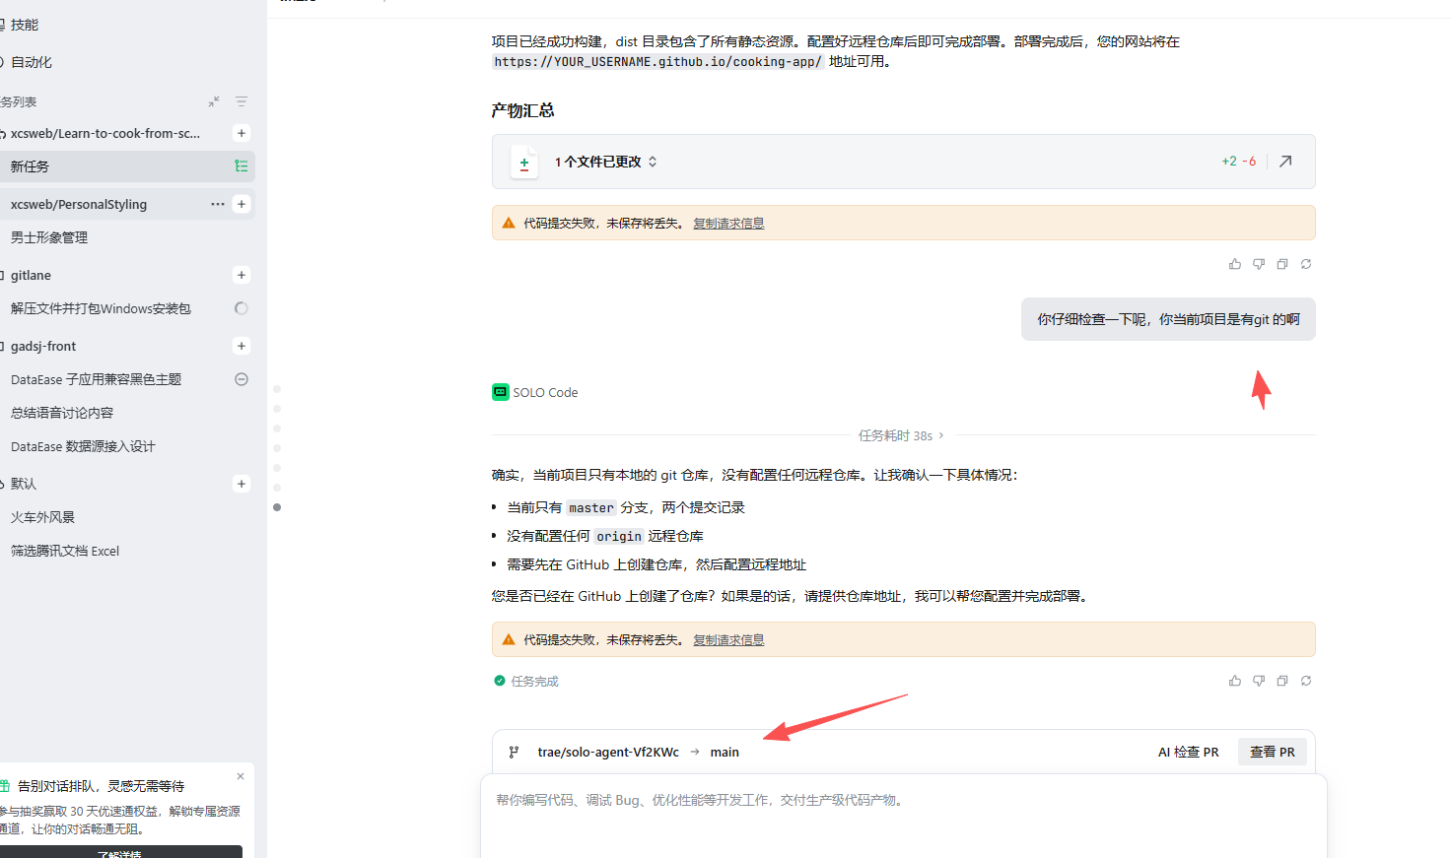Open the 自动化 menu item
The height and width of the screenshot is (858, 1451).
pos(31,62)
